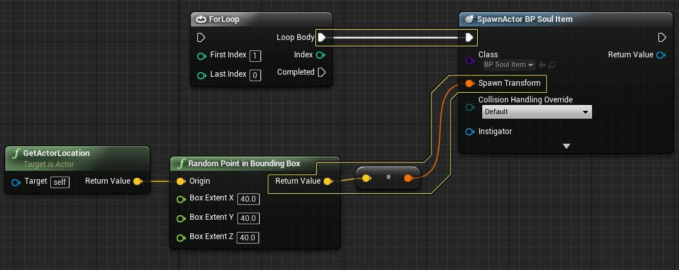Select the Random Point in Bounding Box node title
The height and width of the screenshot is (270, 679).
(244, 164)
